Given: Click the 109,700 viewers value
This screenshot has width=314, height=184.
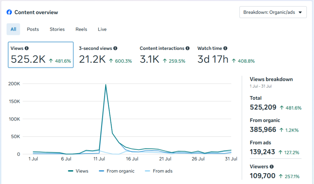Looking at the screenshot, I should [263, 176].
